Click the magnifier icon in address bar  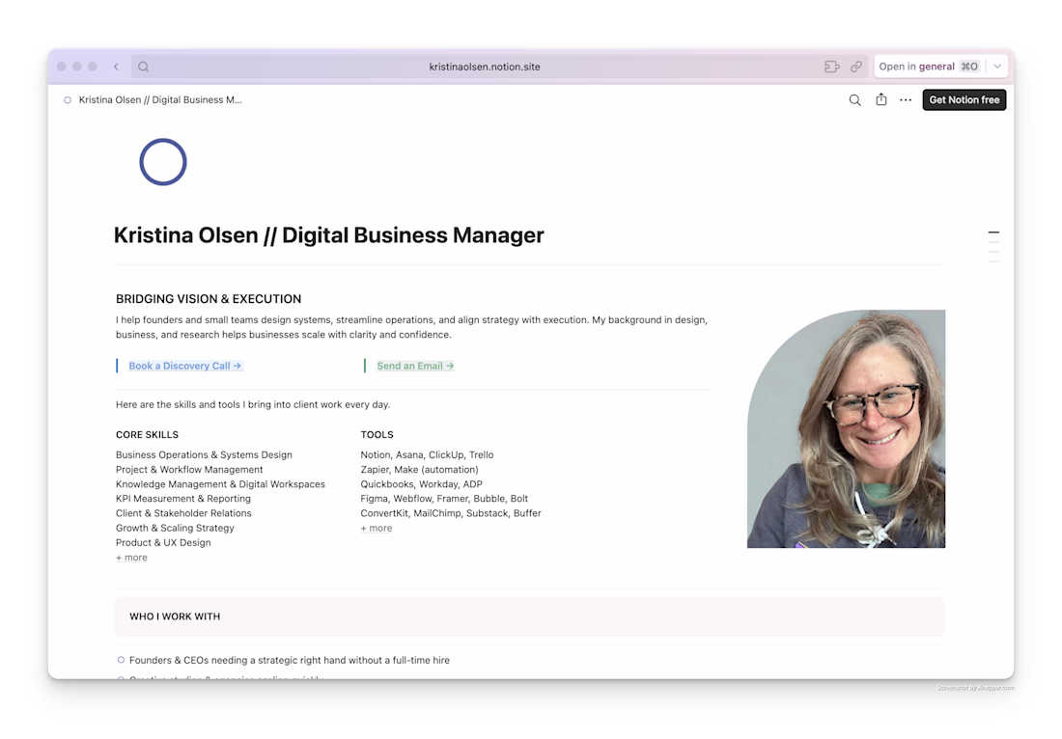point(144,67)
